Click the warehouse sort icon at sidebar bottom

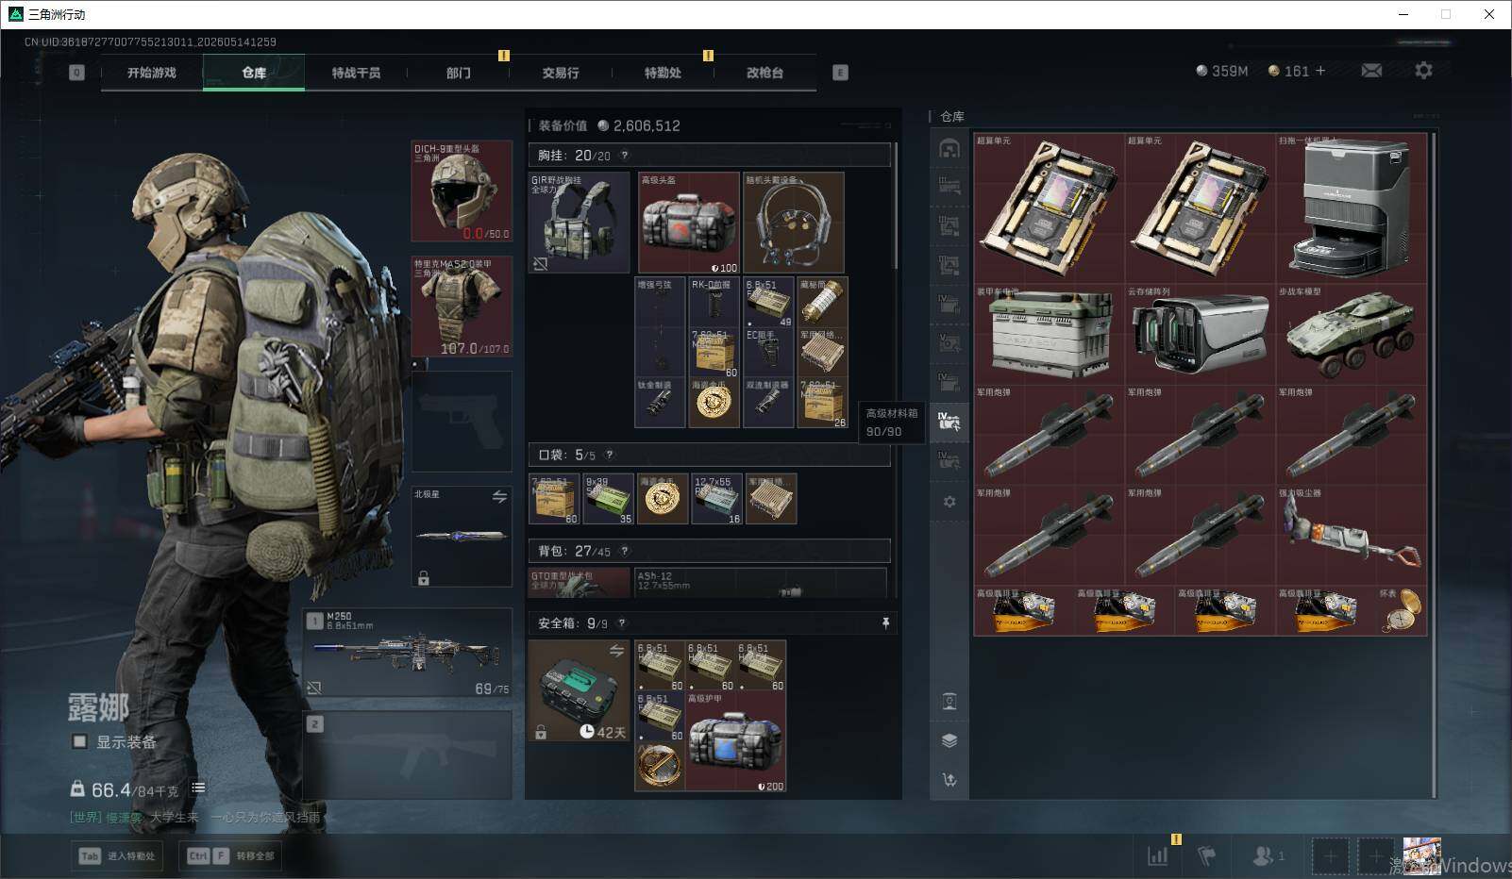[x=949, y=779]
